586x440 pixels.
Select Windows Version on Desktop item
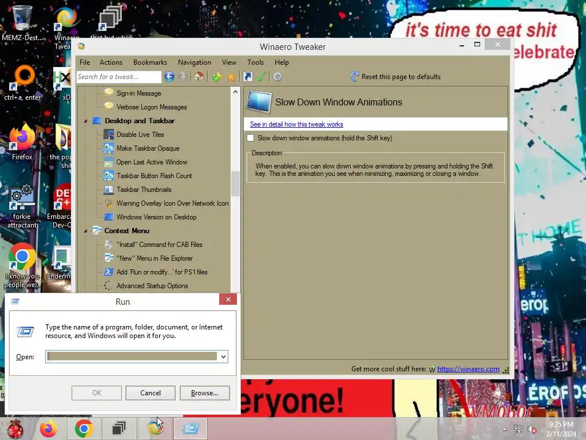click(156, 217)
